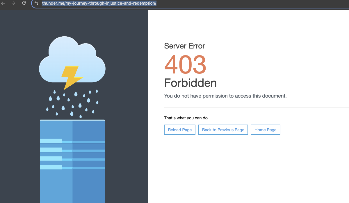Screen dimensions: 349x203
Task: Click the blue server tower illustration
Action: point(72,180)
